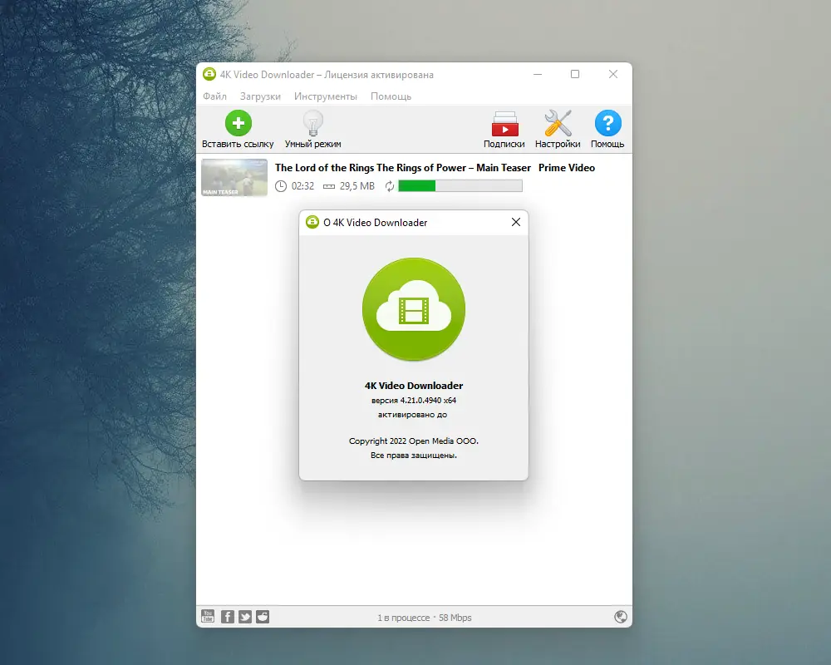Open the Файл menu
831x665 pixels.
pos(214,96)
